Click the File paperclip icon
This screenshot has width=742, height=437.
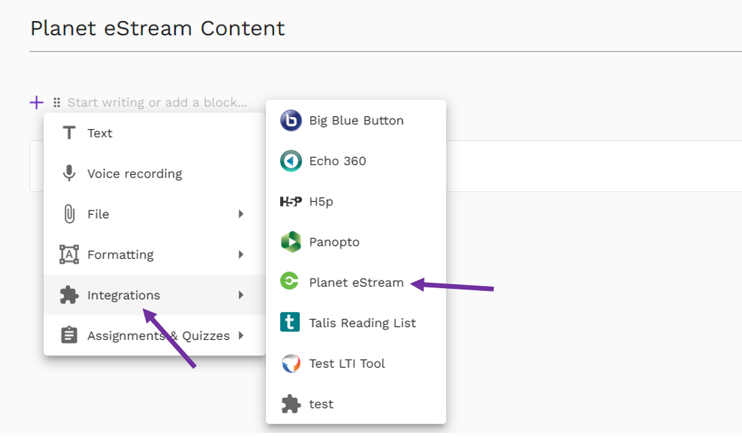click(x=69, y=214)
